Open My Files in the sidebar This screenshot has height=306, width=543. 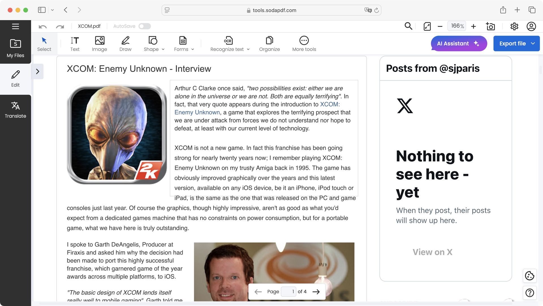click(15, 48)
